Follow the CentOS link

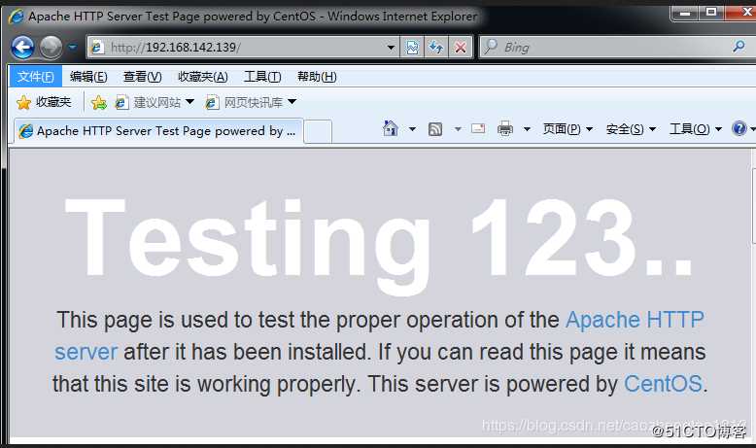click(x=663, y=384)
